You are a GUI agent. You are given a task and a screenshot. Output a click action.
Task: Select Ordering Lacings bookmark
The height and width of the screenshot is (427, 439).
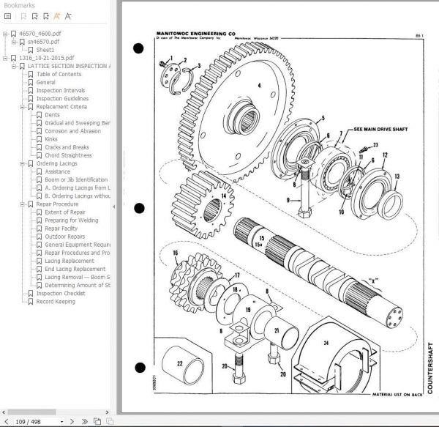pos(56,163)
